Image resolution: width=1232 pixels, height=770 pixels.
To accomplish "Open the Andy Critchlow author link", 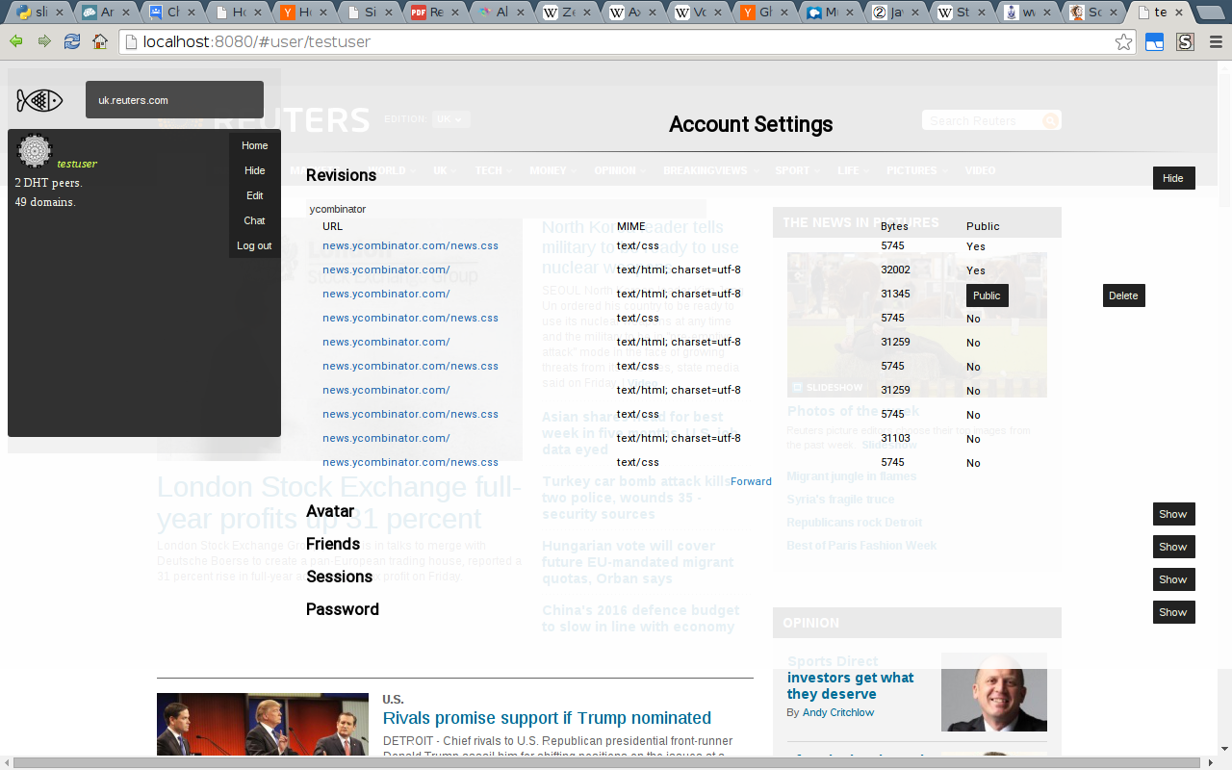I will (x=838, y=712).
